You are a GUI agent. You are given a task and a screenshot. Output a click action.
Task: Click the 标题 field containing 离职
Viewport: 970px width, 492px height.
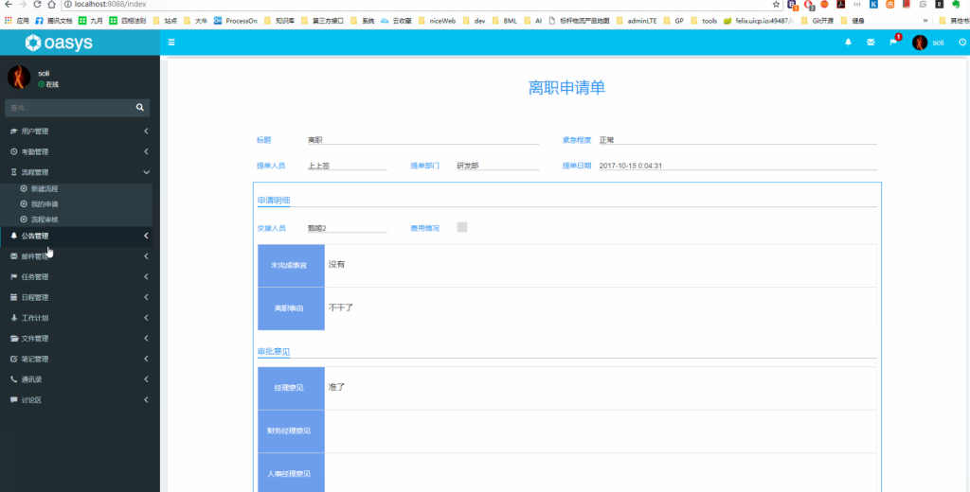coord(423,140)
